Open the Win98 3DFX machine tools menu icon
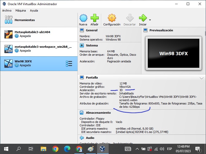Image resolution: width=206 pixels, height=154 pixels. 69,64
